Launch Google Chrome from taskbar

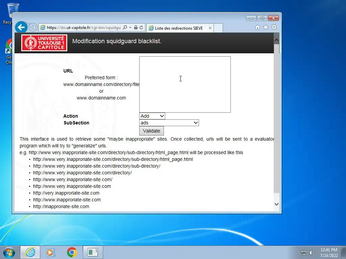72,252
